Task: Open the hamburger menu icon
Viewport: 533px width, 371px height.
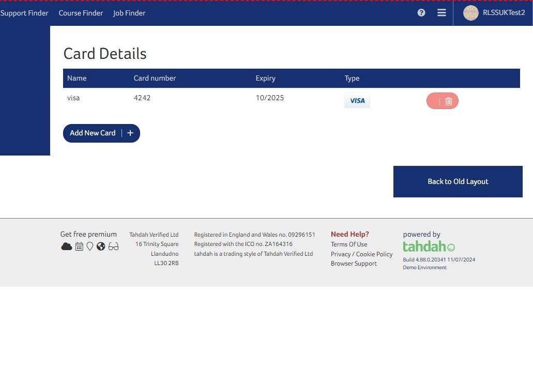Action: tap(441, 12)
